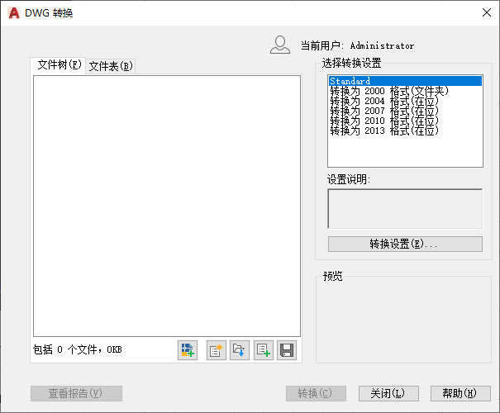Viewport: 500px width, 413px height.
Task: Open 转换设置(E)... dialog
Action: point(405,244)
